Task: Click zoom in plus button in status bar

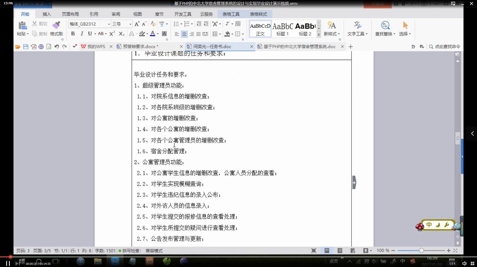Action: [x=449, y=250]
